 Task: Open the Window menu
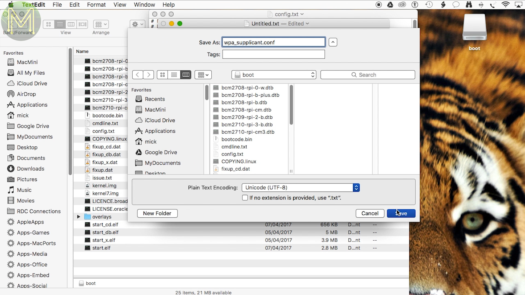[x=144, y=5]
